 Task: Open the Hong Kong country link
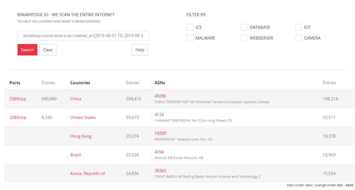click(81, 136)
